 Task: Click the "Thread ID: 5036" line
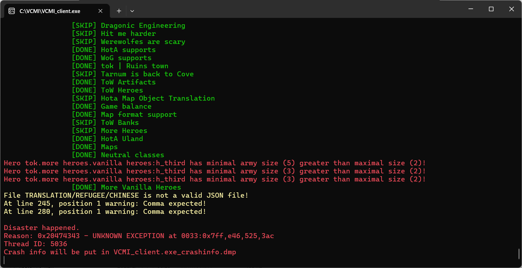(x=36, y=244)
